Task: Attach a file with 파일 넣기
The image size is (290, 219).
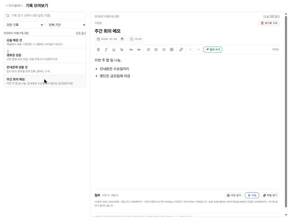Action: 270,195
